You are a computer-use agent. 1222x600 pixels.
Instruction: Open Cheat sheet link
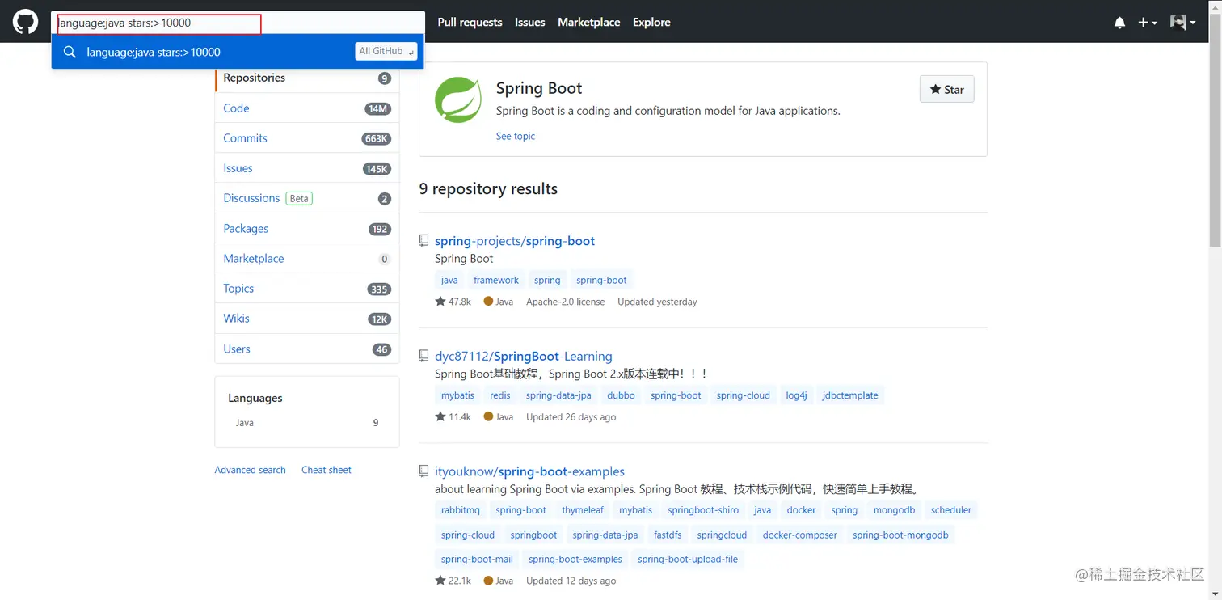tap(327, 470)
